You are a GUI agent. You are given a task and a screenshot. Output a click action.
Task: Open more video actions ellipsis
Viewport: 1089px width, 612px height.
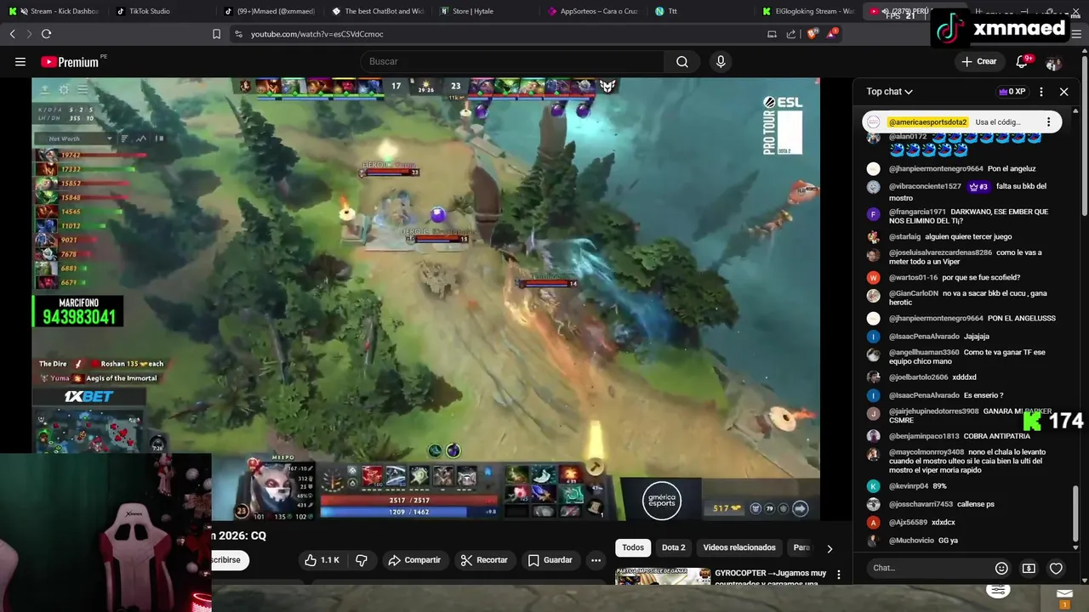pos(596,560)
